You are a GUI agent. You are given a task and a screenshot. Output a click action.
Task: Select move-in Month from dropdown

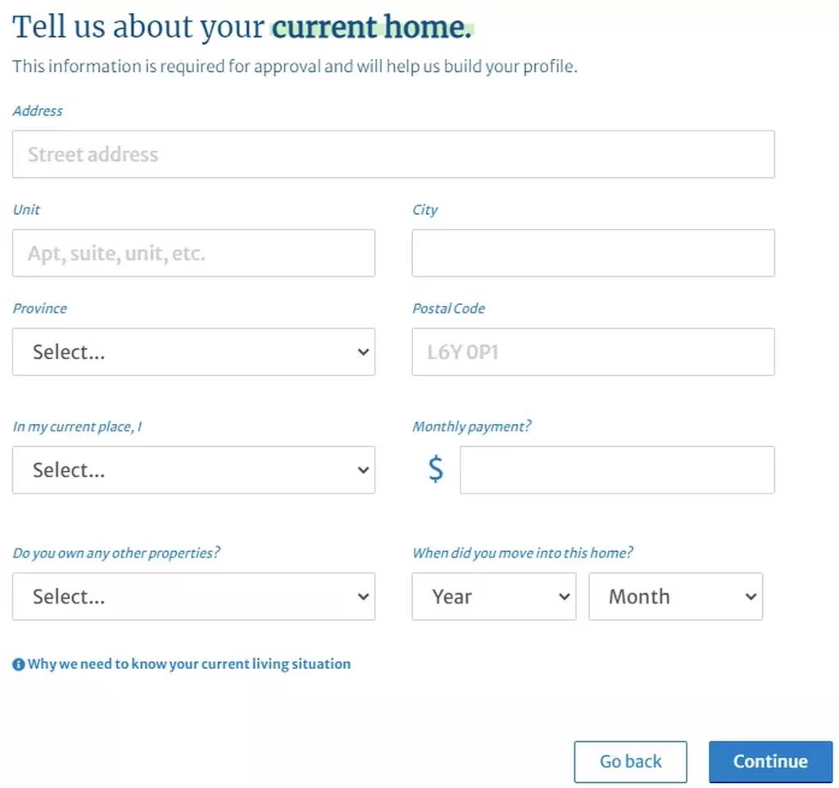676,596
